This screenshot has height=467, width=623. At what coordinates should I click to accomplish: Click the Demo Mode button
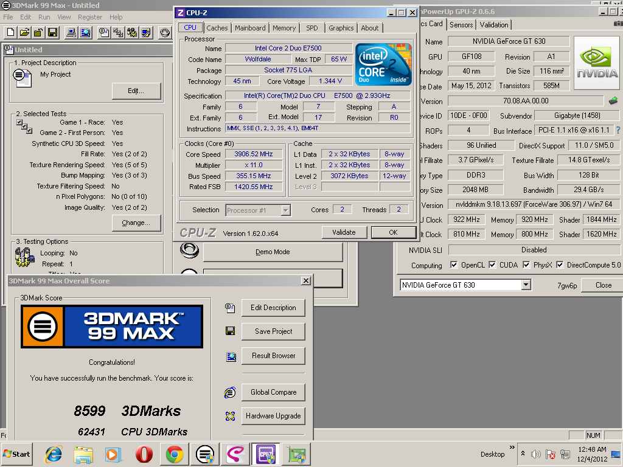tap(273, 252)
